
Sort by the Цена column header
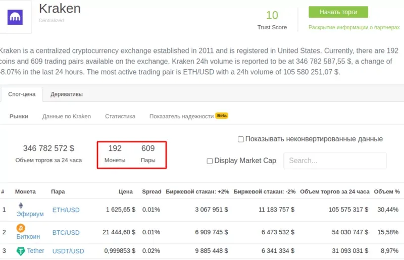pos(125,192)
